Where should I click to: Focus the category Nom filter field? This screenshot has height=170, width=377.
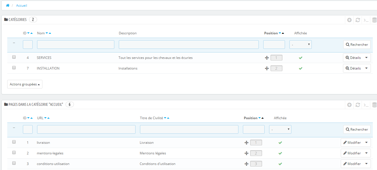tap(76, 45)
